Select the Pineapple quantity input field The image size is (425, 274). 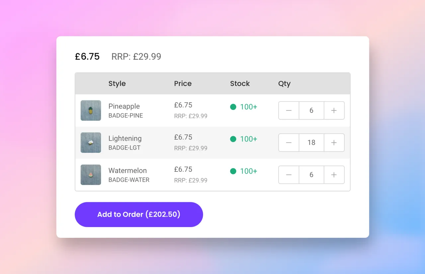pos(311,110)
